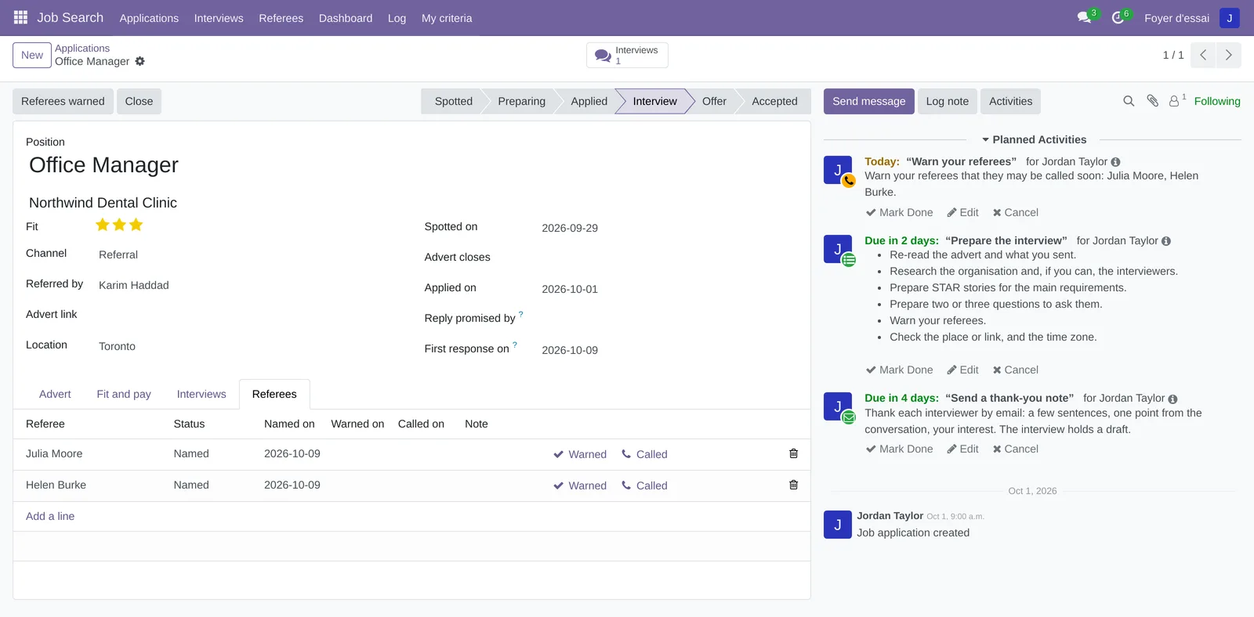Click info icon on Prepare the interview activity
This screenshot has height=617, width=1254.
(x=1166, y=241)
